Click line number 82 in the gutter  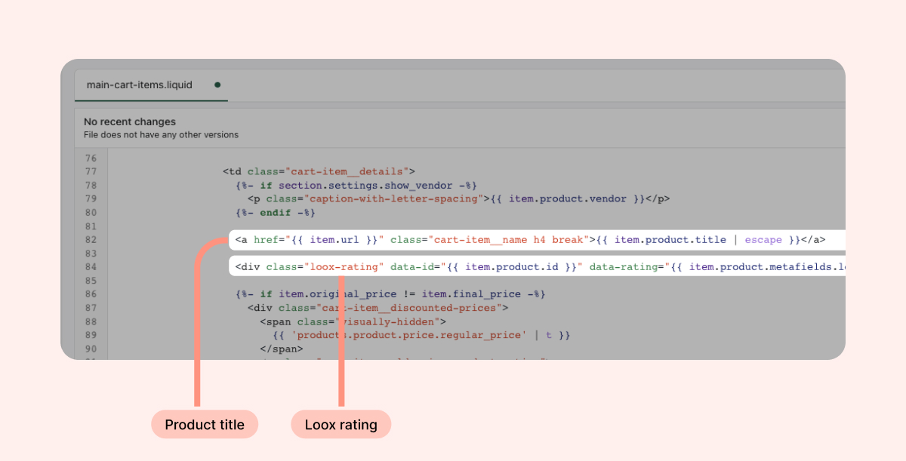91,240
